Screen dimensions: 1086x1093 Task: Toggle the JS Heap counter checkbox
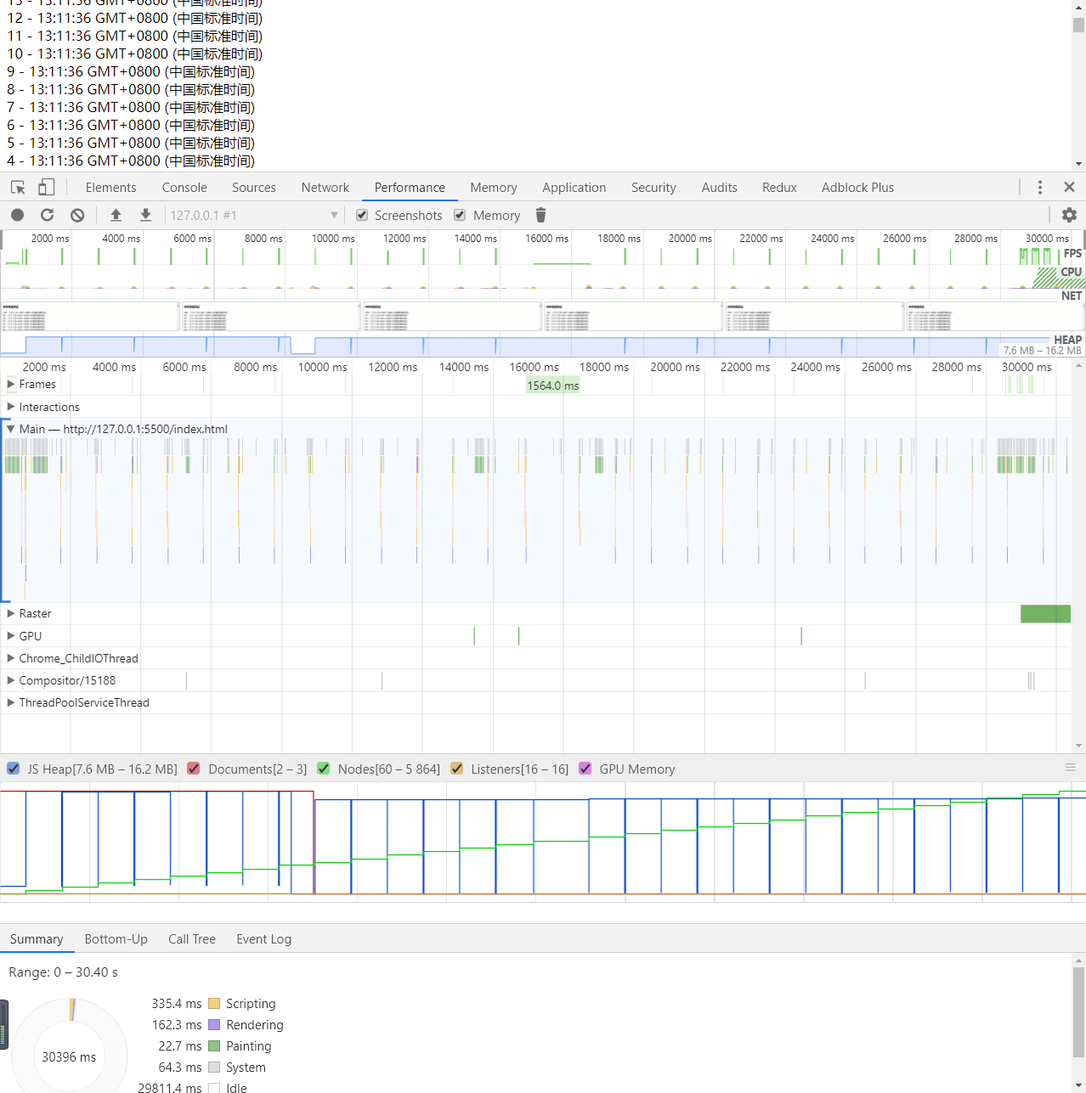[14, 769]
